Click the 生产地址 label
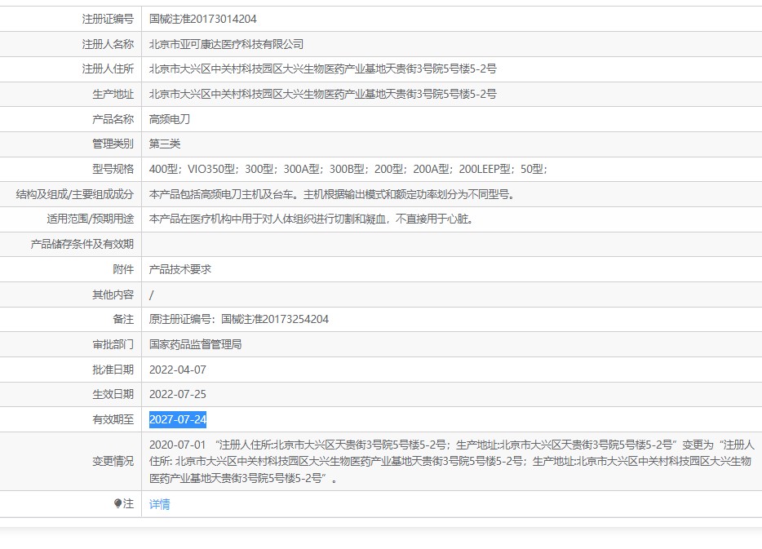Screen dimensions: 762x549 pos(113,95)
